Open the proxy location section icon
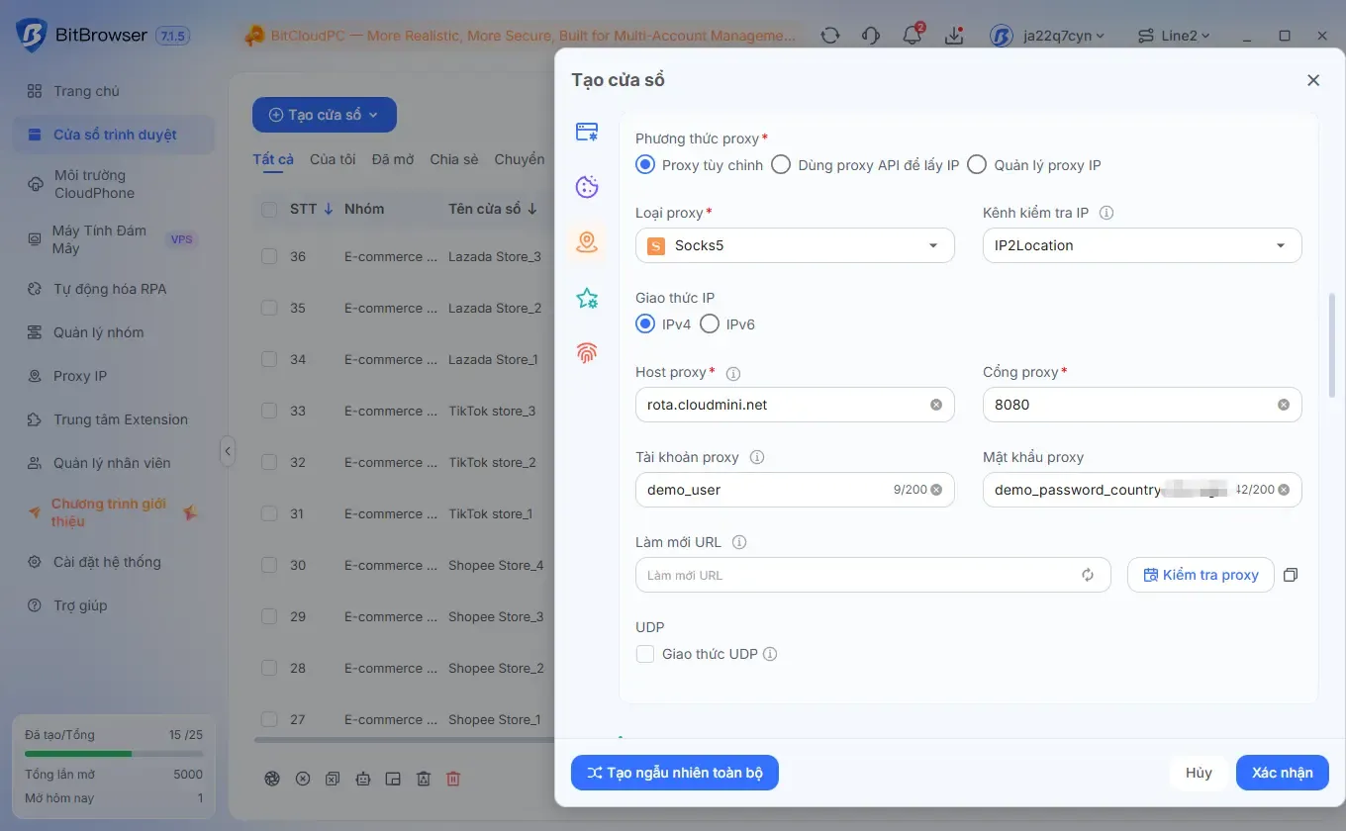The image size is (1346, 831). [x=587, y=242]
